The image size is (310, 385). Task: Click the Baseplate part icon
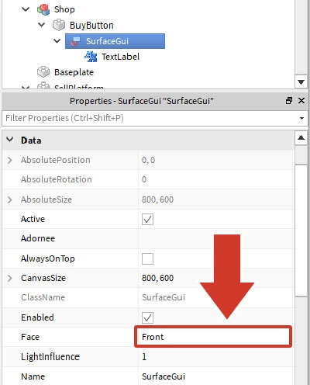click(x=43, y=72)
